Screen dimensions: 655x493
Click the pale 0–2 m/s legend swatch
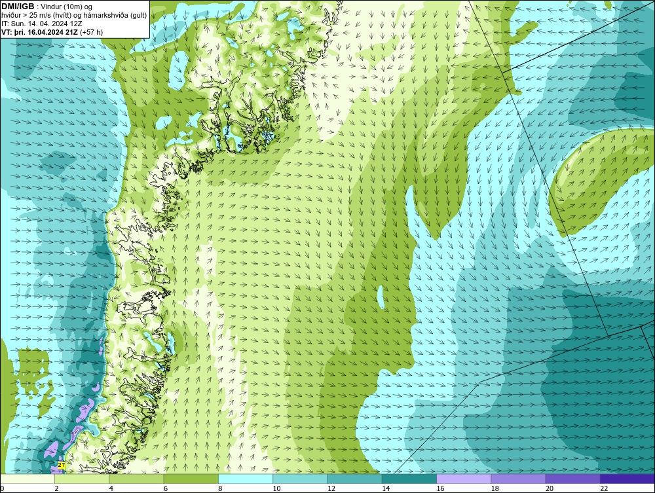point(28,479)
